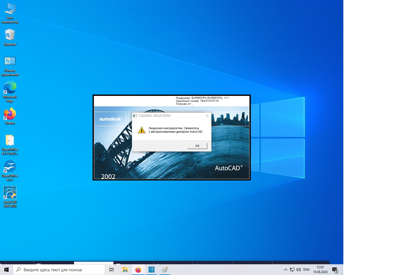Click the license message text "Лицензия некорректна"

click(x=166, y=128)
